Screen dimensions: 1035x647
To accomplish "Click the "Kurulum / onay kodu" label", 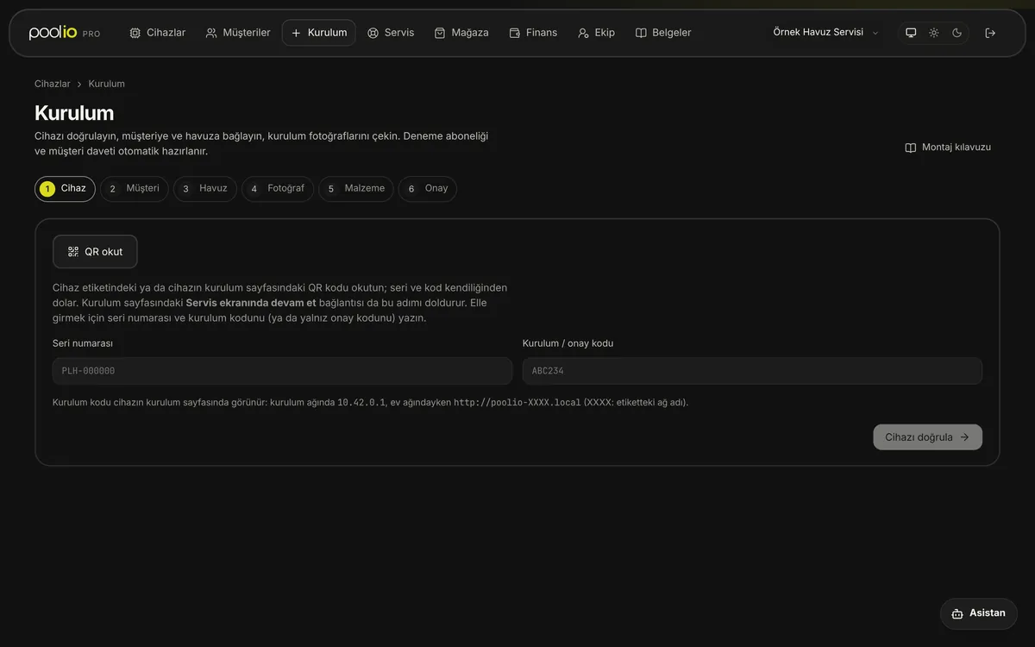I will 568,343.
